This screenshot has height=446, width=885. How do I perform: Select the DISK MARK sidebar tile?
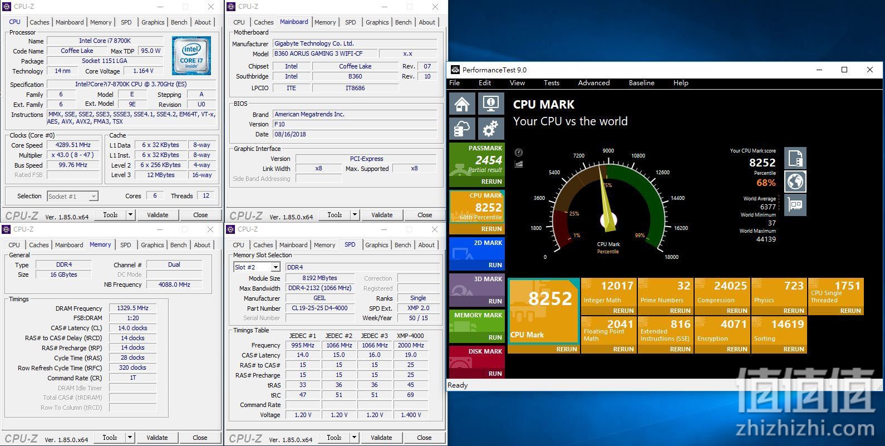(477, 362)
